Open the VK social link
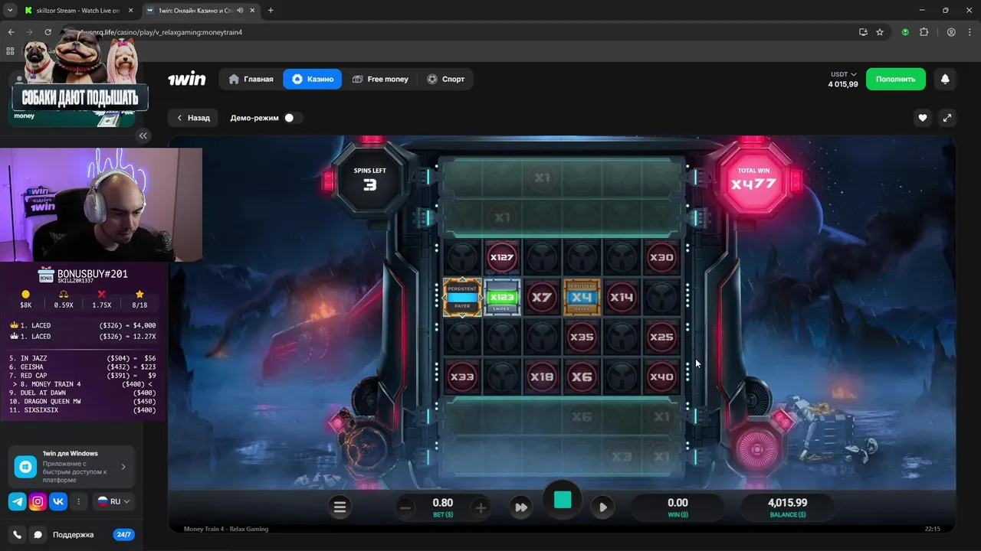The image size is (981, 551). 58,501
